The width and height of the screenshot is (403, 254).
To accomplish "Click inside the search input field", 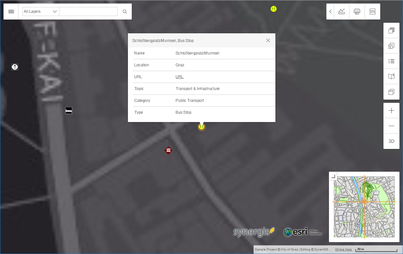I will coord(88,11).
